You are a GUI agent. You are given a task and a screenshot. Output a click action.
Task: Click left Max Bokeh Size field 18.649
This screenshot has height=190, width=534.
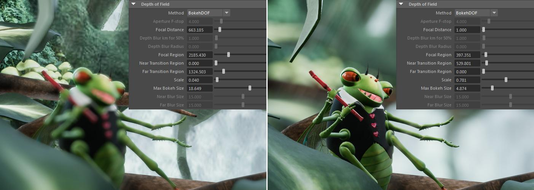199,88
